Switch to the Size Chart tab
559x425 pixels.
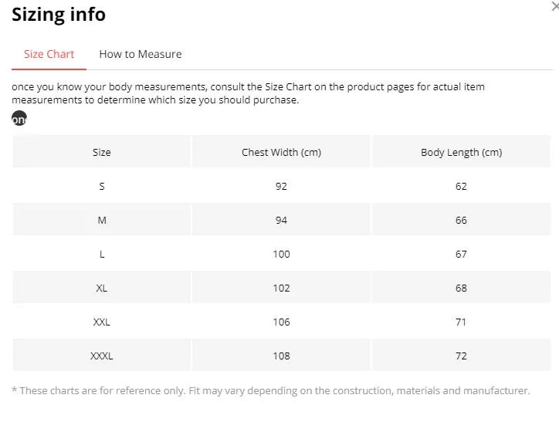click(49, 54)
